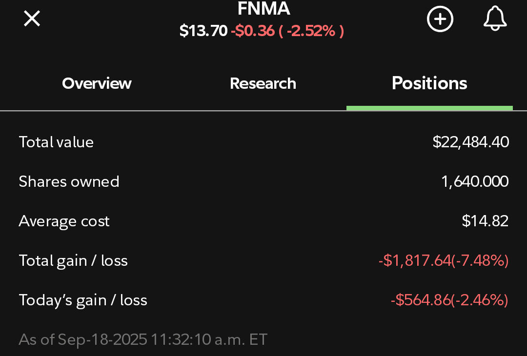Select the Total gain / loss label
The image size is (527, 356).
pyautogui.click(x=73, y=261)
